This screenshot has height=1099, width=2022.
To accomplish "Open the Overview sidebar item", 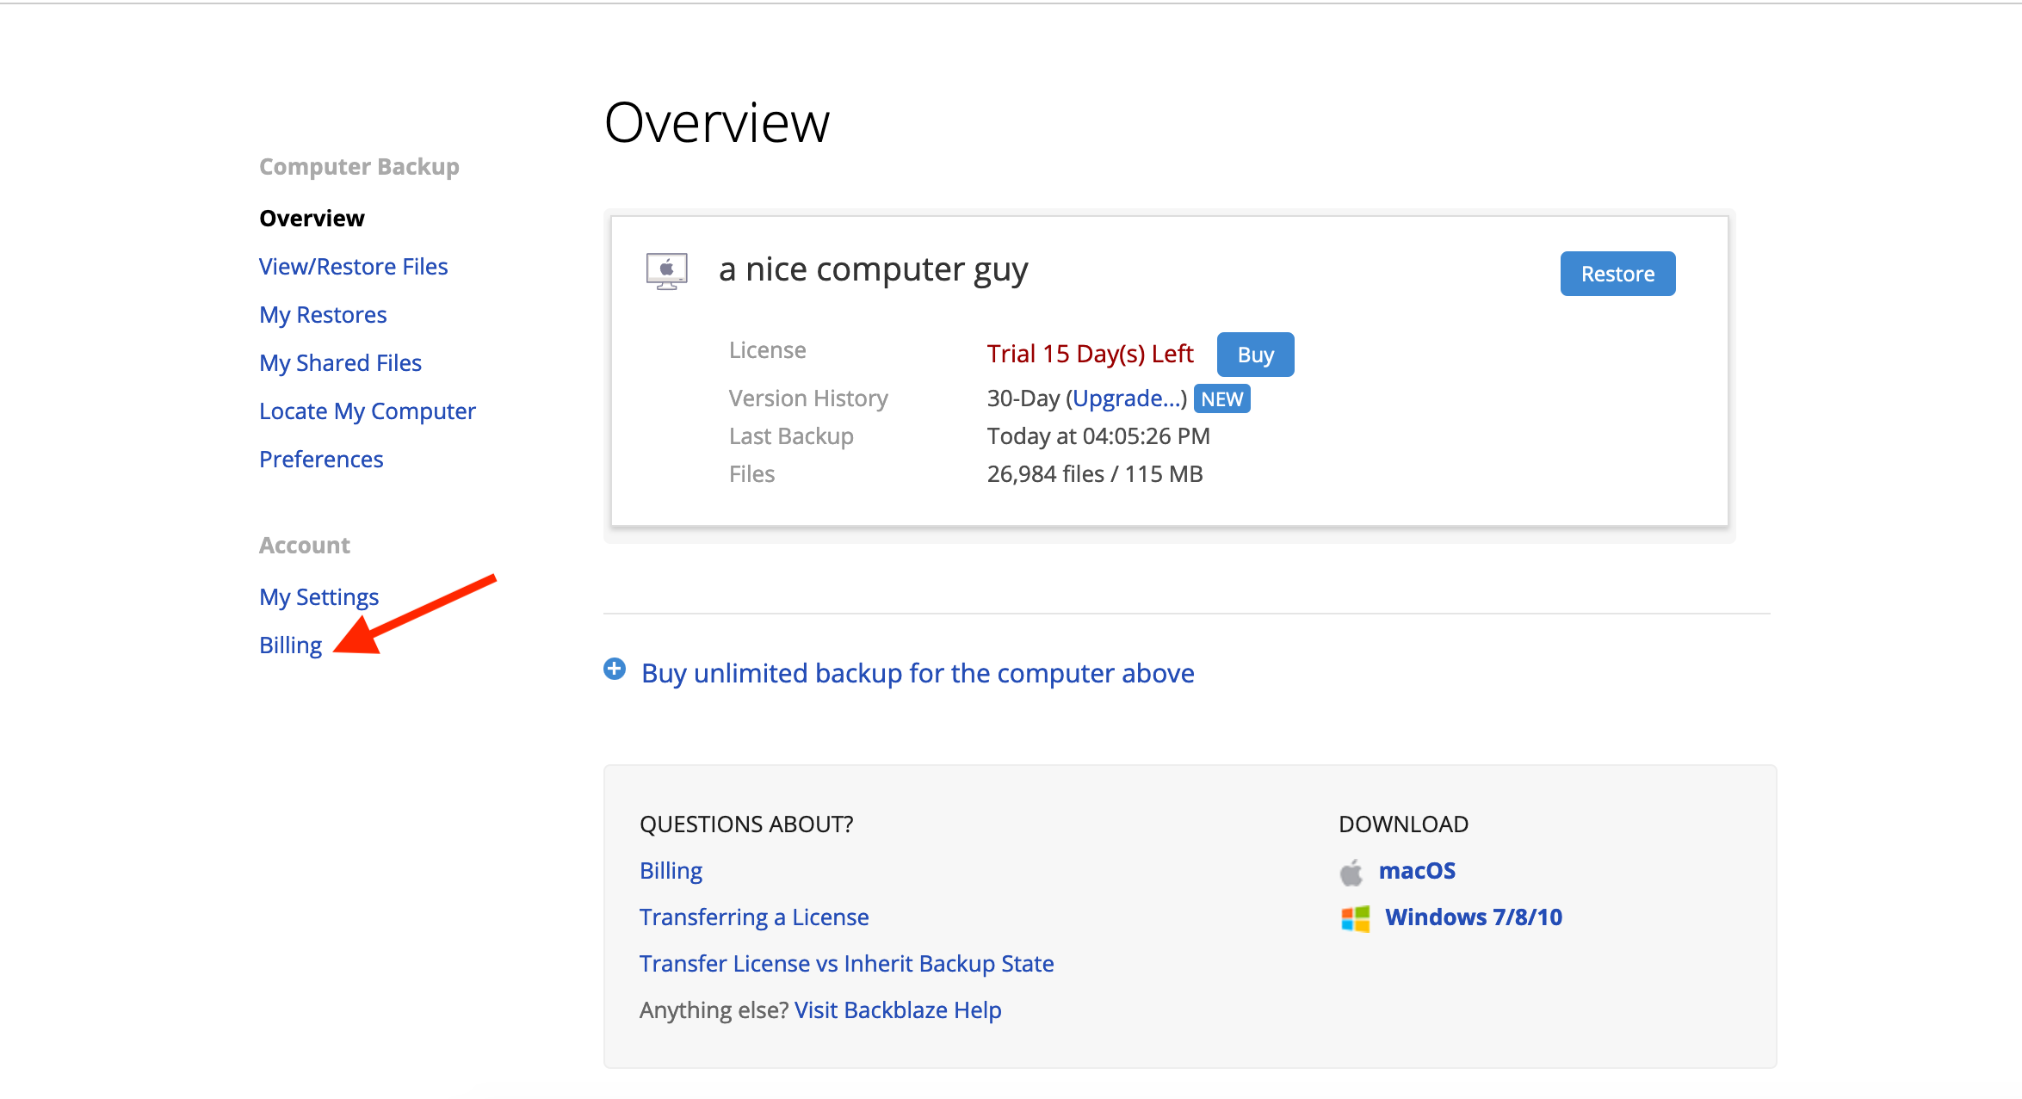I will 312,219.
